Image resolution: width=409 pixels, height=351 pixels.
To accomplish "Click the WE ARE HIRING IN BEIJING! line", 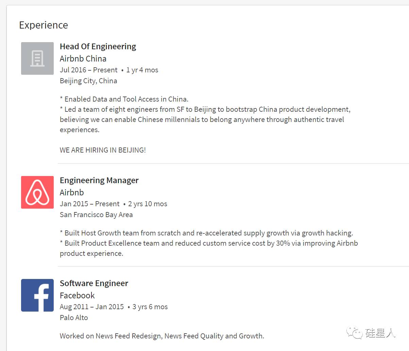I will click(103, 150).
